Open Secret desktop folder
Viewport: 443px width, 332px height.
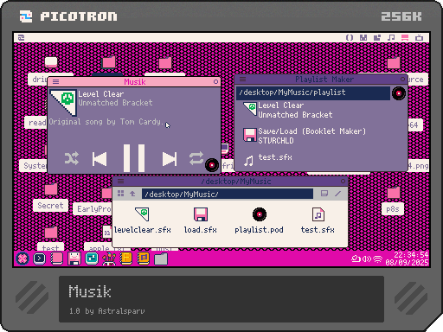(x=51, y=197)
